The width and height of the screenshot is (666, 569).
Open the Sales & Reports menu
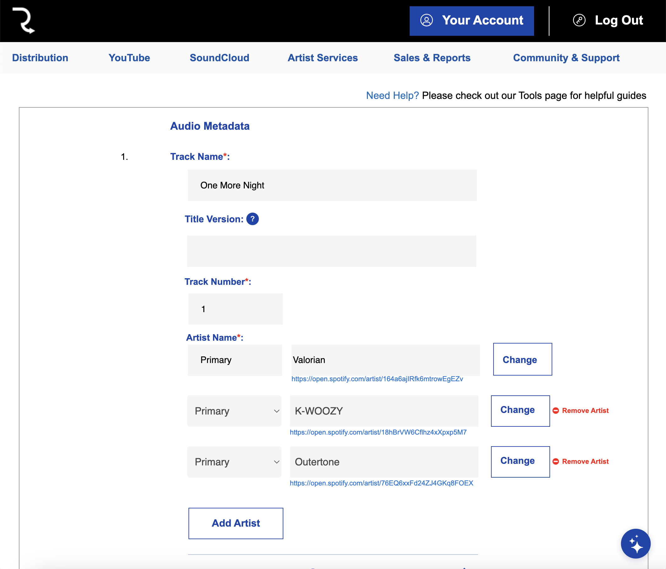432,58
